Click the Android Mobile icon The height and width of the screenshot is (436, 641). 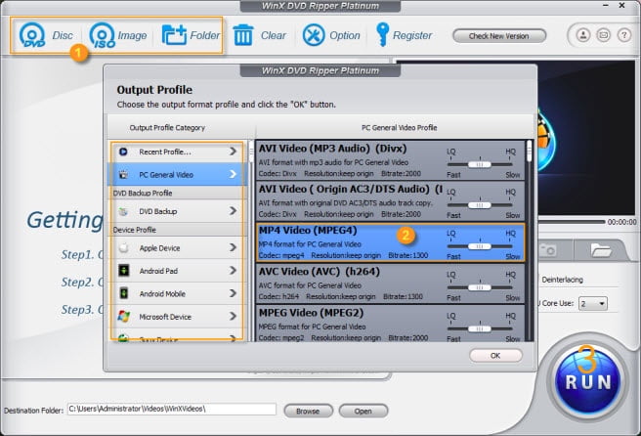pyautogui.click(x=123, y=293)
